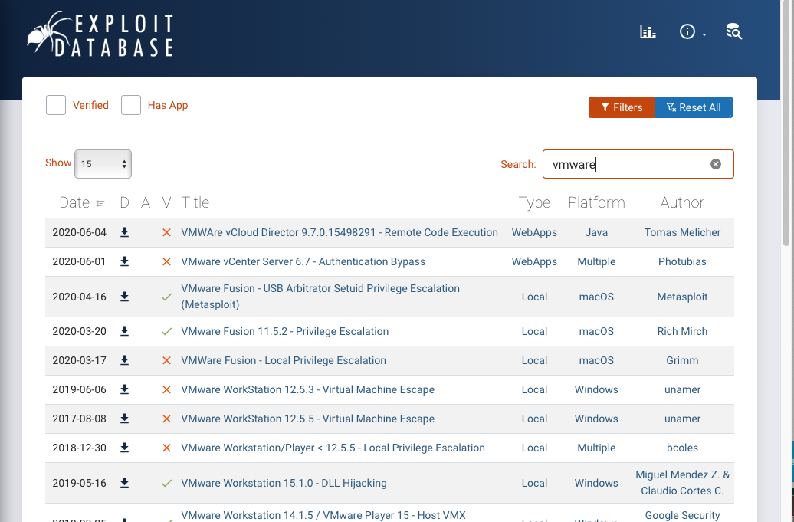Click the Author column header
The width and height of the screenshot is (794, 522).
(x=682, y=202)
